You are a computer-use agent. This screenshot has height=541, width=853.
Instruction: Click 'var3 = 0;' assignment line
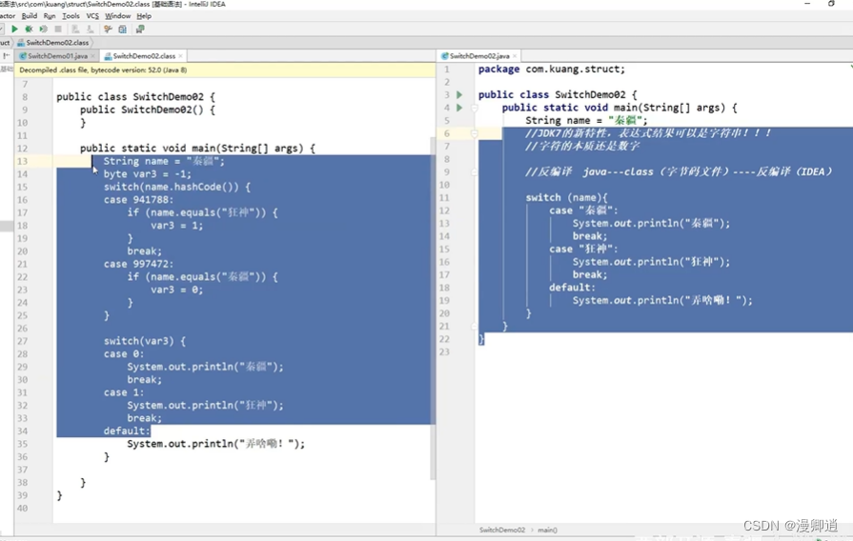pyautogui.click(x=177, y=290)
